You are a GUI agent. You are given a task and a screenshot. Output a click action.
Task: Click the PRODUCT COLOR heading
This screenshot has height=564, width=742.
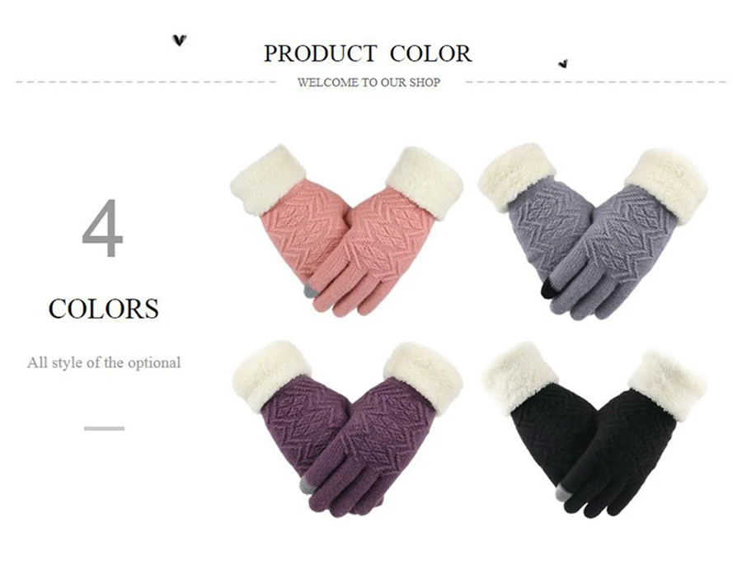(x=368, y=54)
